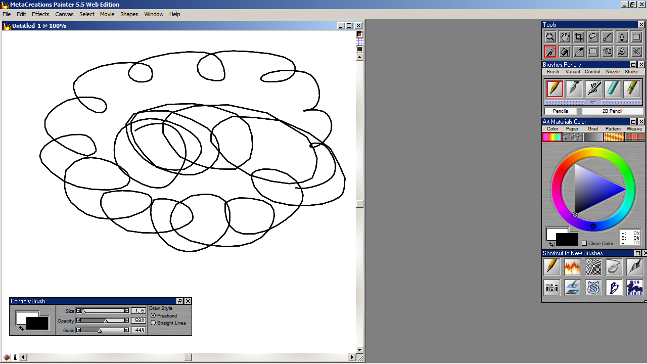647x364 pixels.
Task: Open the Shapes menu
Action: point(129,14)
